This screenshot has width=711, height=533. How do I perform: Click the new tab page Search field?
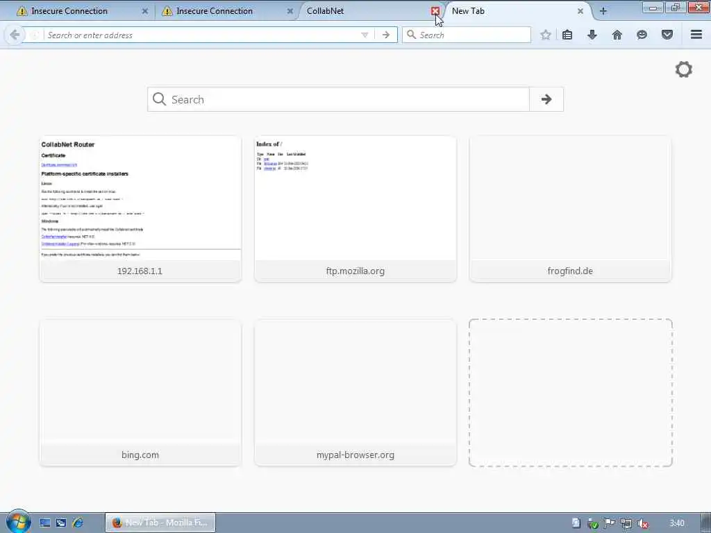pyautogui.click(x=338, y=99)
